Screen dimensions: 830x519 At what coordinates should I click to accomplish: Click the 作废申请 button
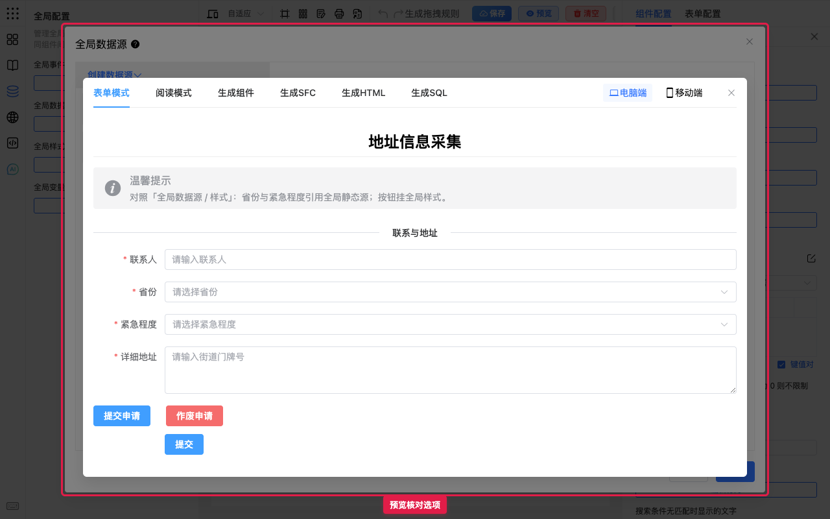click(195, 416)
